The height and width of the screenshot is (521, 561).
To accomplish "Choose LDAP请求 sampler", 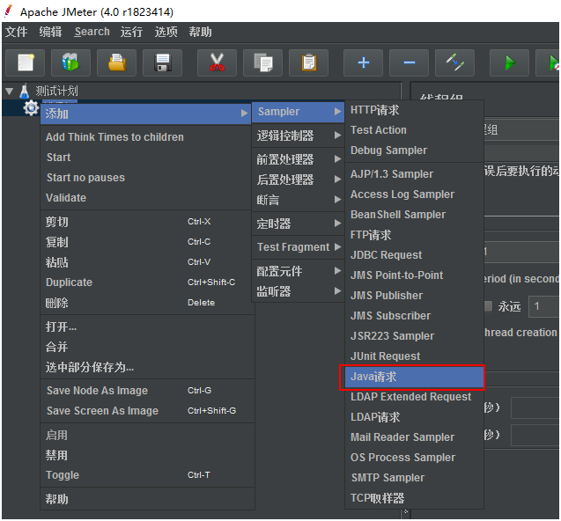I will coord(414,417).
